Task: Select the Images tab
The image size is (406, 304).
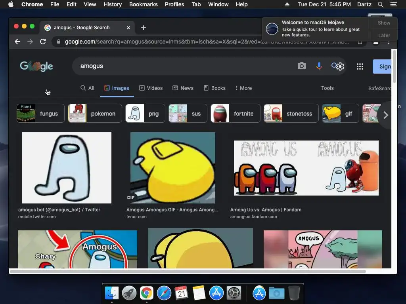Action: click(117, 88)
